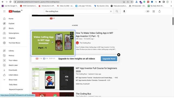Go back with the browser back arrow
This screenshot has width=174, height=98.
[3, 2]
